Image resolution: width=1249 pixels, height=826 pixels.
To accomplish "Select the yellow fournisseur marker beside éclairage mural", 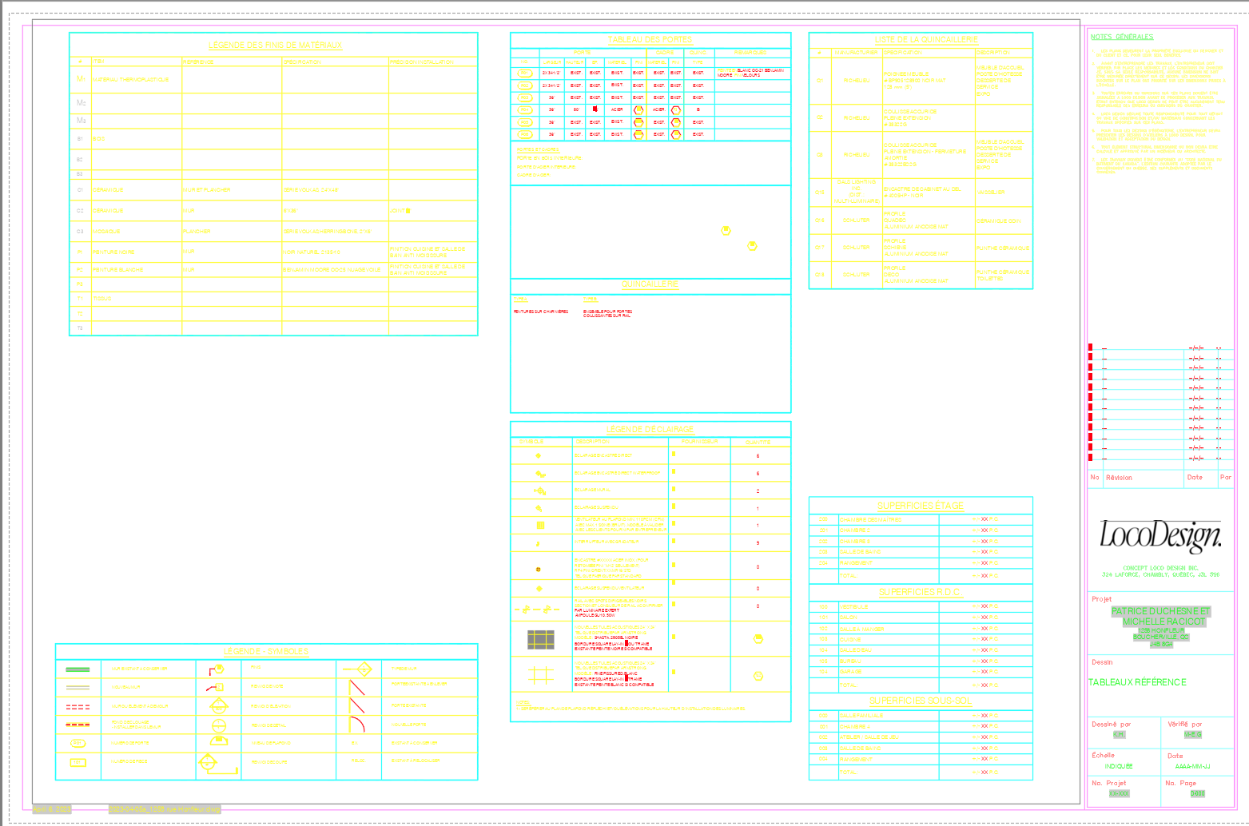I will click(674, 487).
